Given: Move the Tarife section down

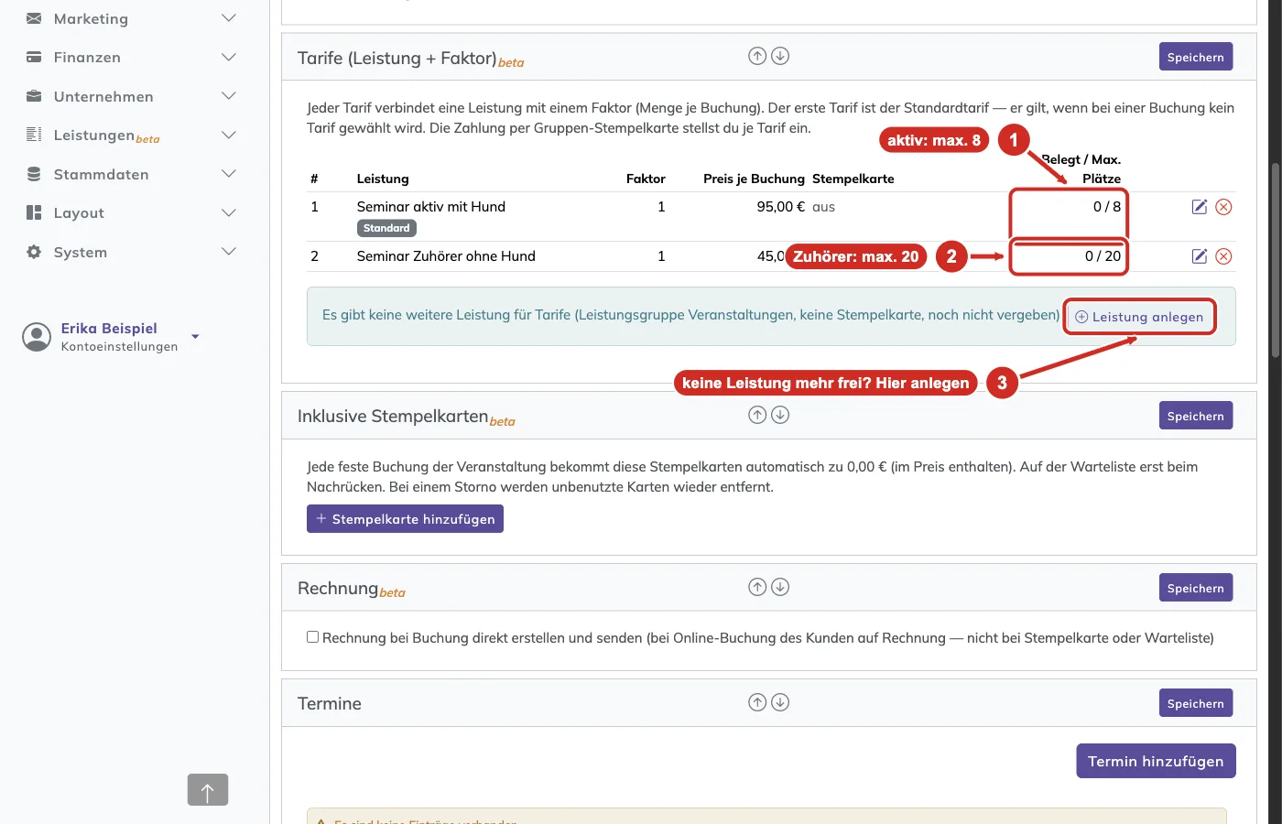Looking at the screenshot, I should [x=780, y=56].
